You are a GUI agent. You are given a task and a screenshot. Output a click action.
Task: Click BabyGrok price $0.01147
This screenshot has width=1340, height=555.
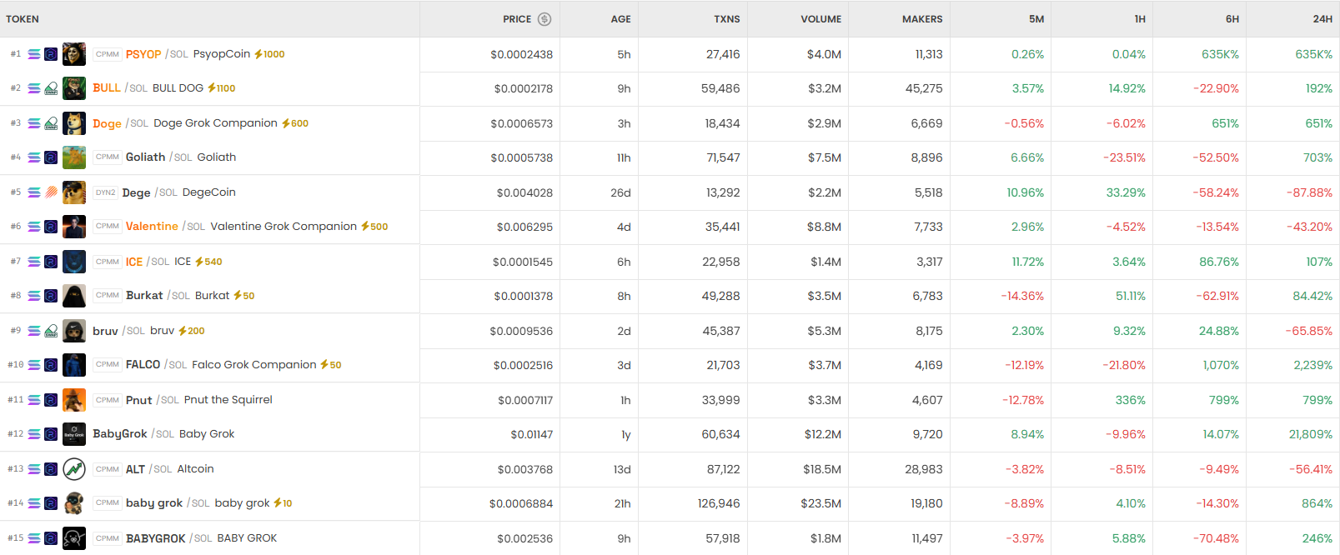[532, 435]
